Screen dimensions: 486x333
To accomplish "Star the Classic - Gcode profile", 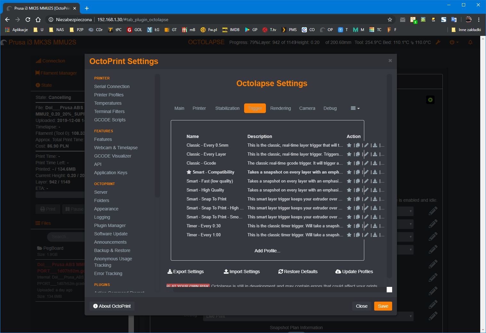I will pyautogui.click(x=349, y=163).
